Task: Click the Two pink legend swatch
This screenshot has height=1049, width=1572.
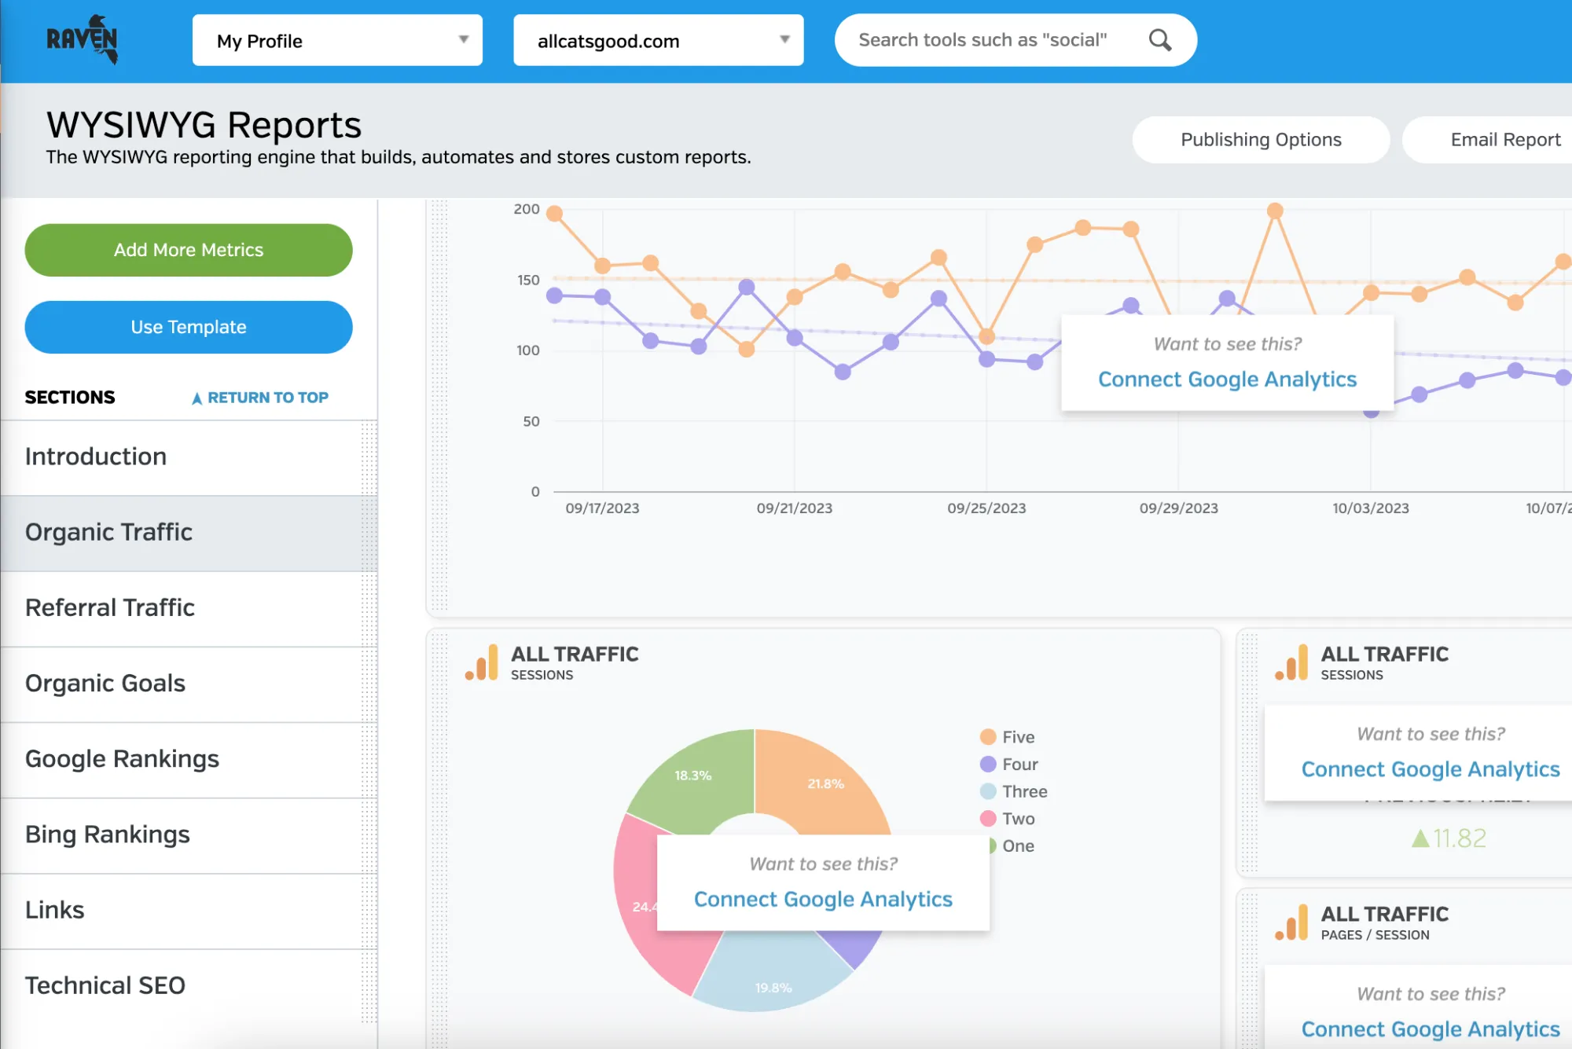Action: pos(988,819)
